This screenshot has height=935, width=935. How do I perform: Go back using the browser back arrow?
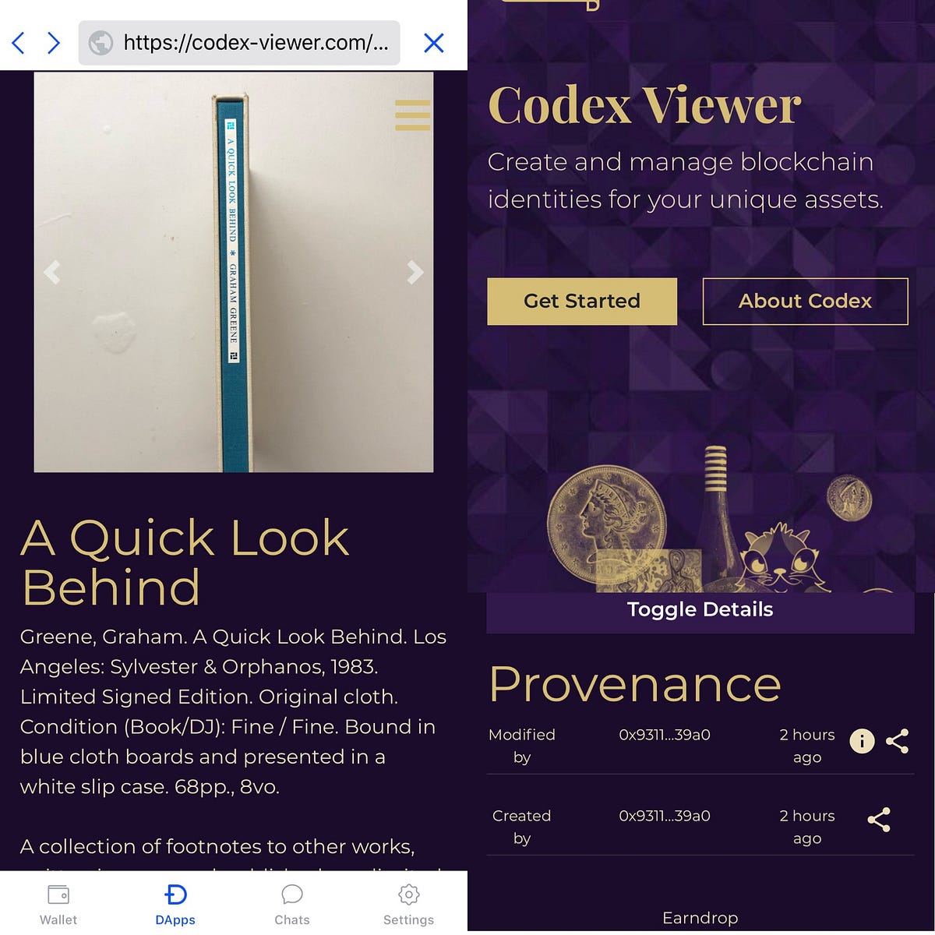point(17,43)
